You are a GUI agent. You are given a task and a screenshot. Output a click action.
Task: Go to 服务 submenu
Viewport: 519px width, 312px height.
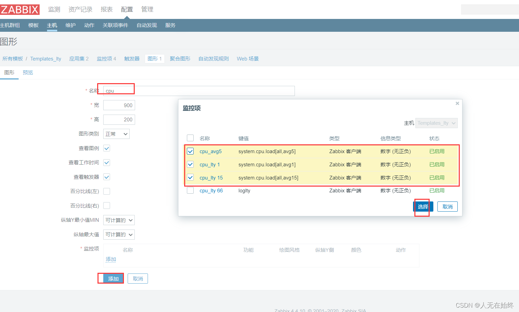tap(170, 25)
